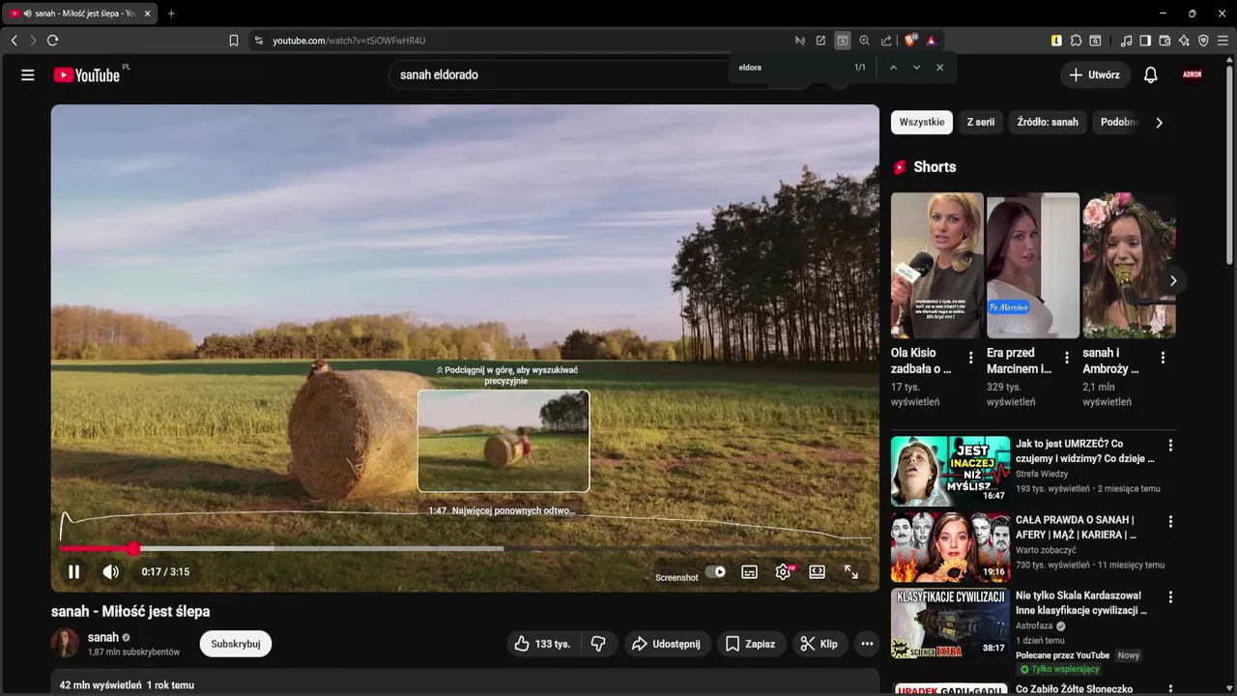Open the browser main menu
Image resolution: width=1237 pixels, height=696 pixels.
[x=1223, y=41]
